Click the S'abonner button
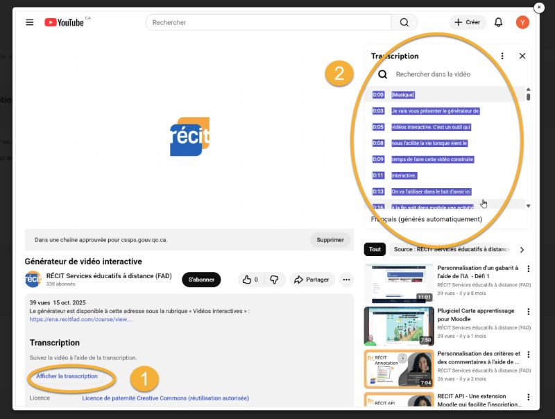Screen dimensions: 555x419 pyautogui.click(x=200, y=280)
